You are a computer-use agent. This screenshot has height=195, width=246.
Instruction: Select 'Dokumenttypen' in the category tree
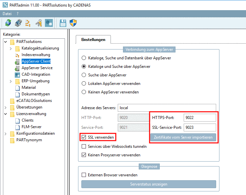pos(36,94)
